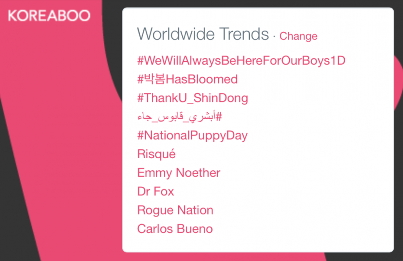Click the word Nation in Rogue Nation
Viewport: 403px width, 261px height.
click(195, 210)
